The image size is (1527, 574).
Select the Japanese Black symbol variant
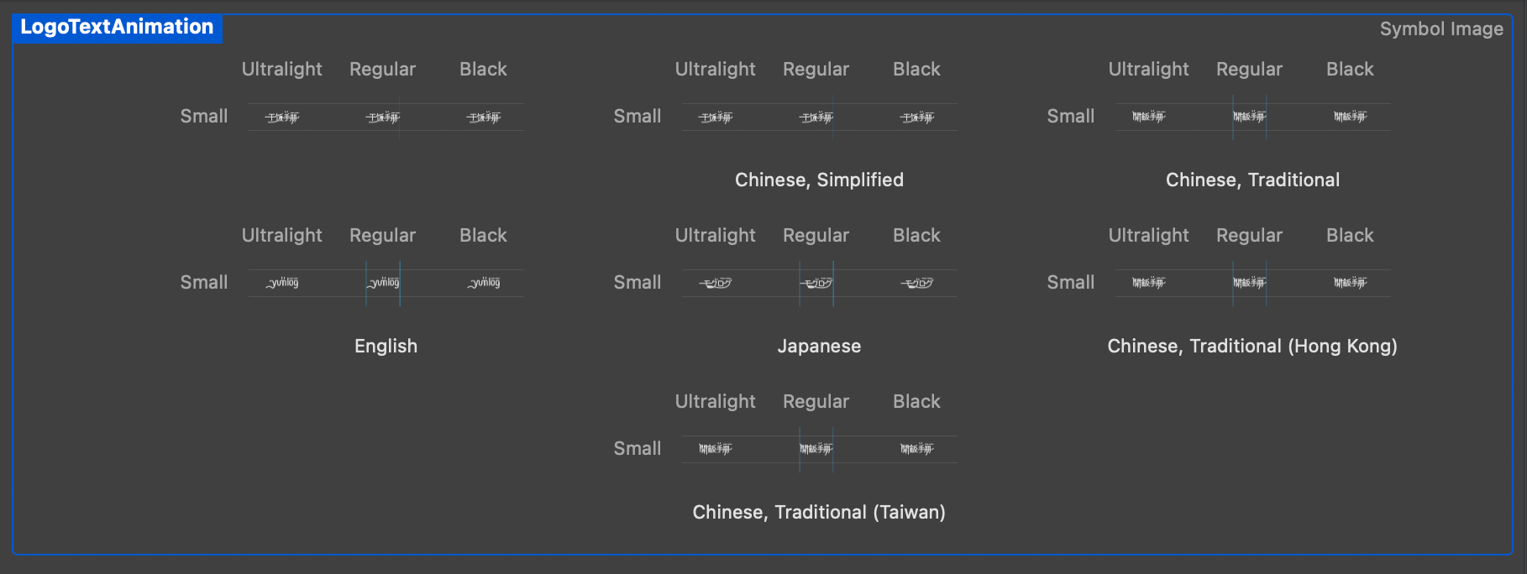[x=917, y=283]
